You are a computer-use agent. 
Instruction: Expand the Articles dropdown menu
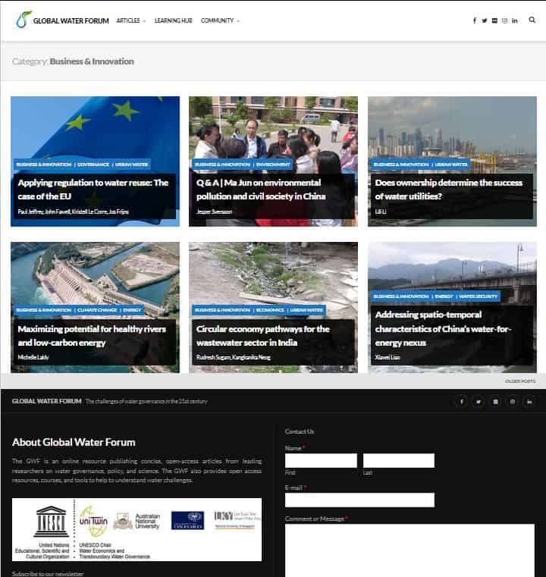[130, 20]
